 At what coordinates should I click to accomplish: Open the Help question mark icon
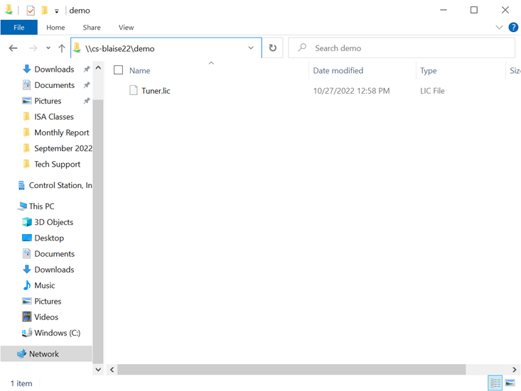[513, 27]
